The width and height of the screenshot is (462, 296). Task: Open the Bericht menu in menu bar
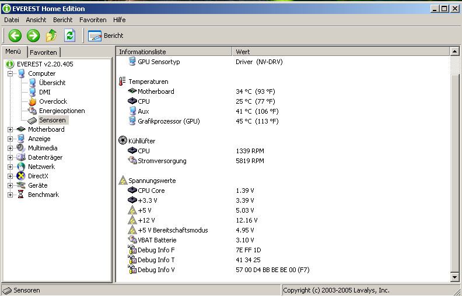(x=63, y=20)
